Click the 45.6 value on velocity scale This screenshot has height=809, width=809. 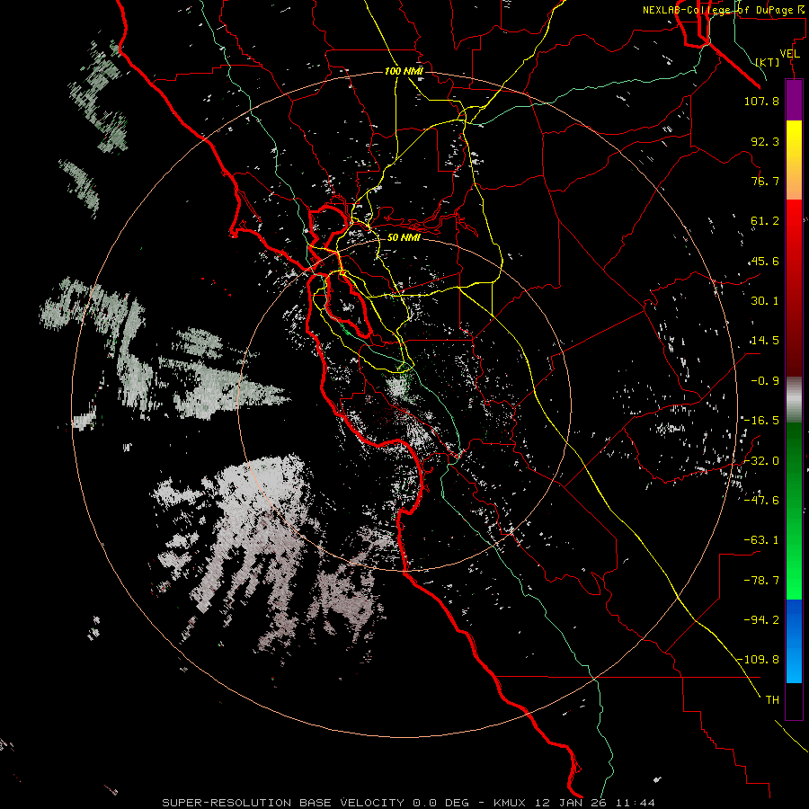click(765, 261)
